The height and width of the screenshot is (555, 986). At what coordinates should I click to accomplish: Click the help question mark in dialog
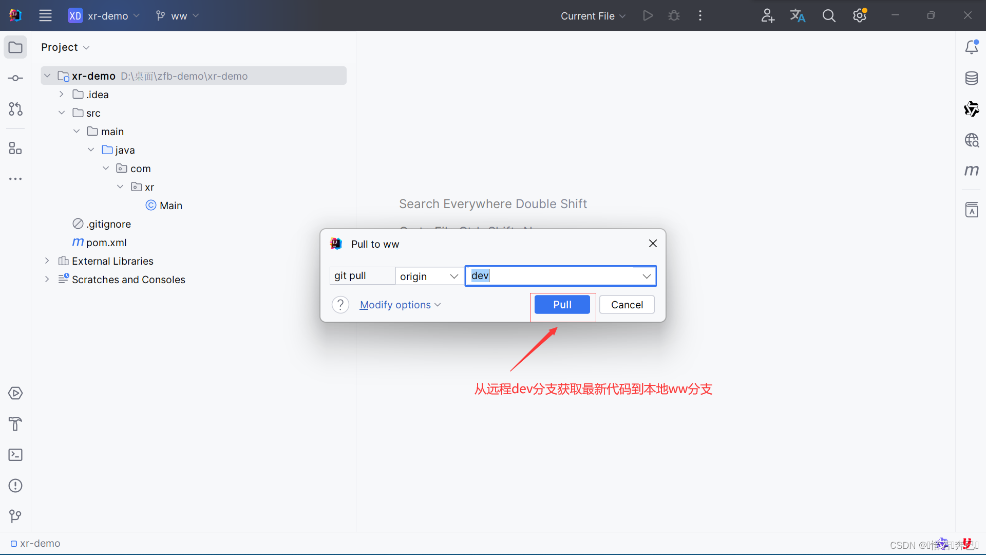[x=340, y=305]
